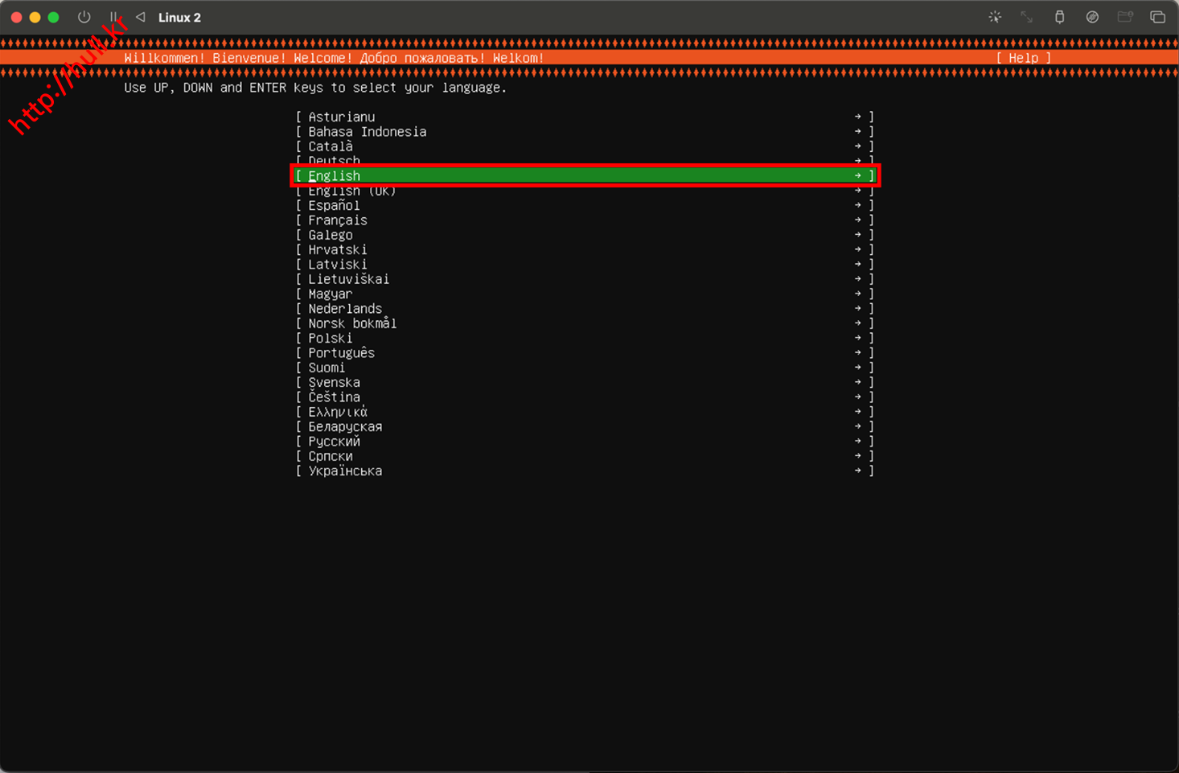The height and width of the screenshot is (773, 1179).
Task: Click the Linux 2 window title
Action: 179,18
